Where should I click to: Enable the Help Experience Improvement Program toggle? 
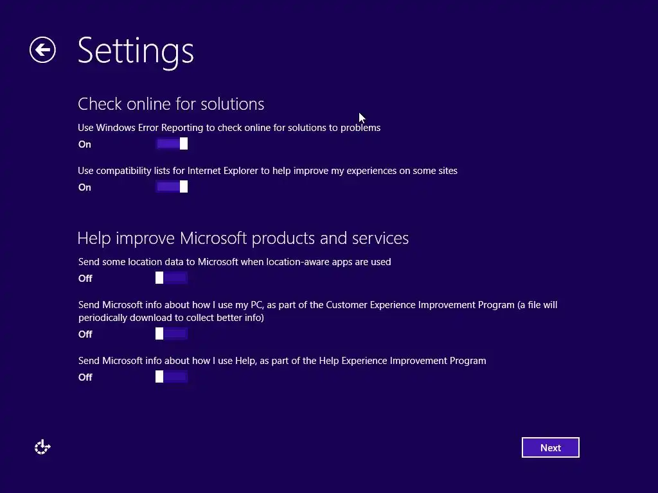coord(171,376)
